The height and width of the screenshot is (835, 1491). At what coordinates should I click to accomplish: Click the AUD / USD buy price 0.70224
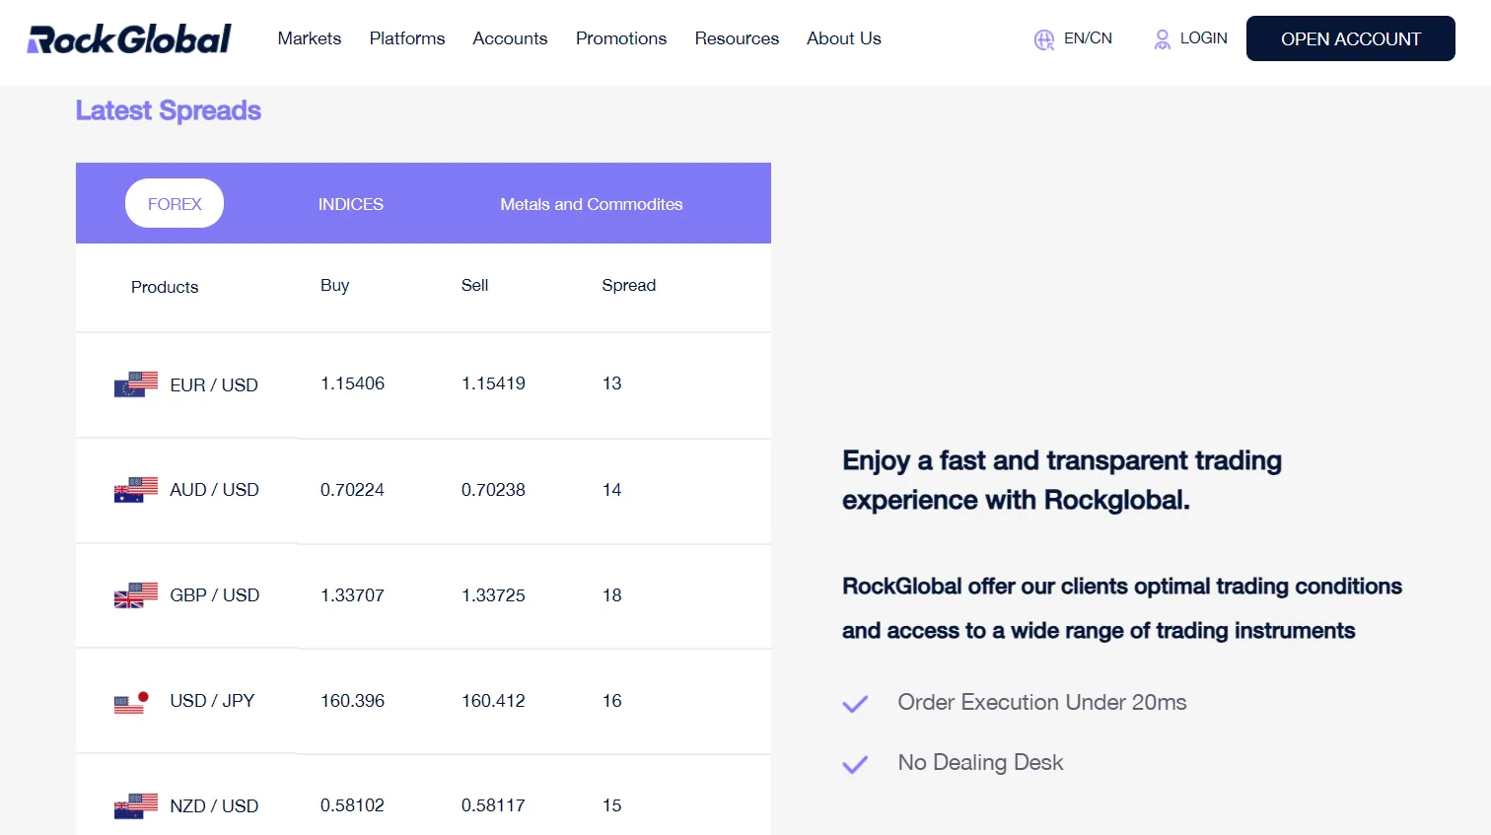pos(353,490)
